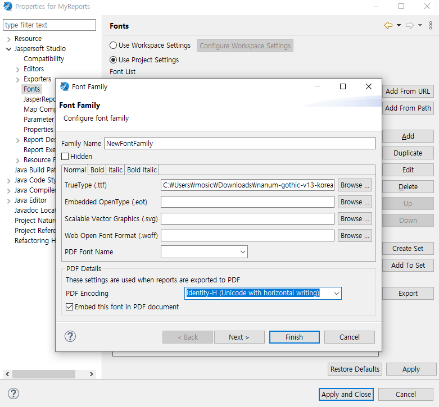The image size is (439, 407).
Task: Click Browse for Web Open Font Format (.woff)
Action: click(355, 235)
